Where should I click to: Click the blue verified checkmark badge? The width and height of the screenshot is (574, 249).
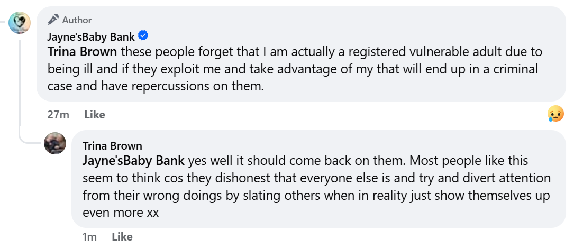pyautogui.click(x=143, y=36)
